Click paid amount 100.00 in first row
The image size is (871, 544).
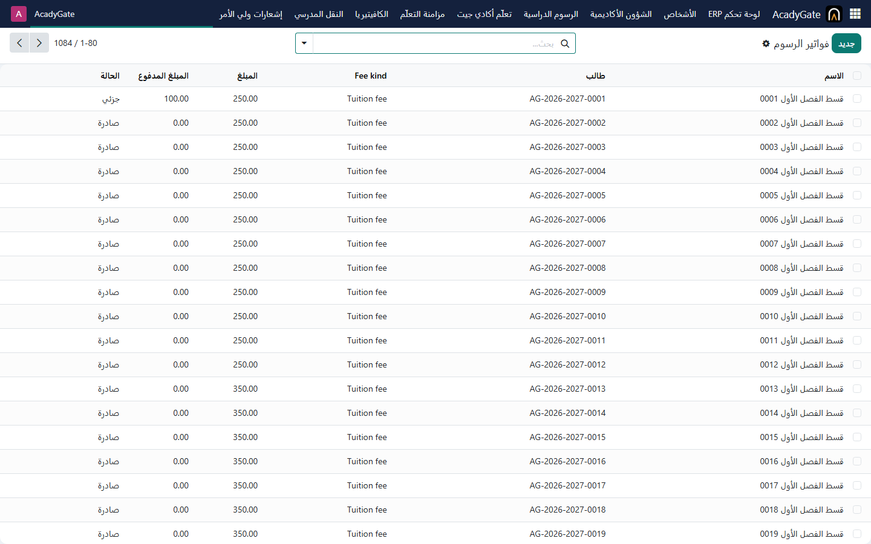point(177,99)
